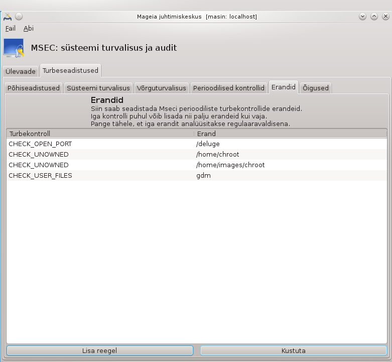392x362 pixels.
Task: Open the Fail menu
Action: [x=11, y=29]
